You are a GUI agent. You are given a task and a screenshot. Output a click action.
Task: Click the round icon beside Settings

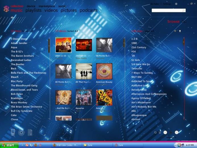pyautogui.click(x=176, y=4)
